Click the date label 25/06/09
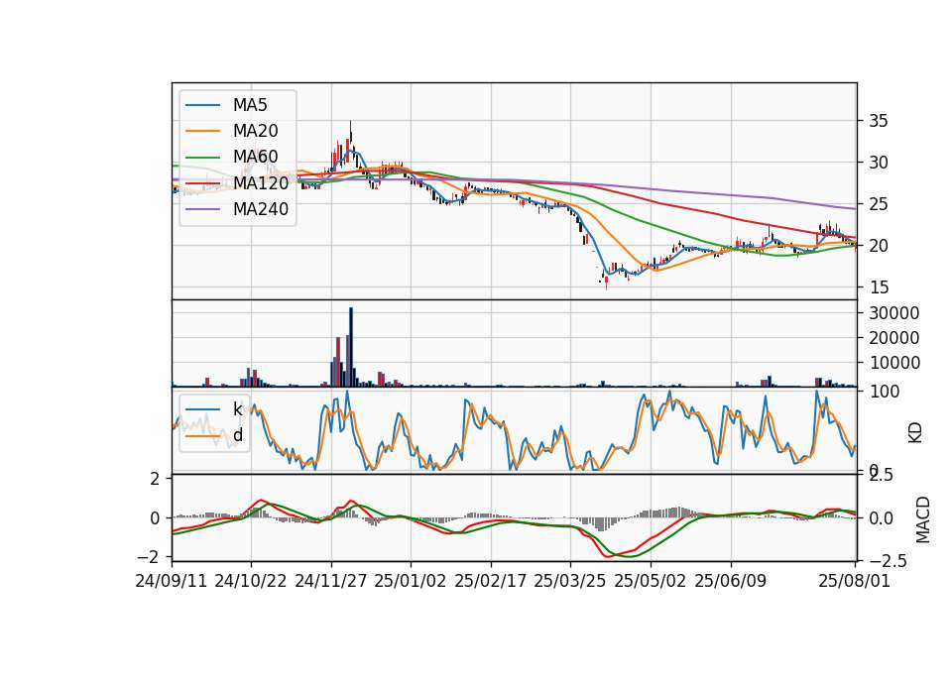This screenshot has height=684, width=952. 731,581
